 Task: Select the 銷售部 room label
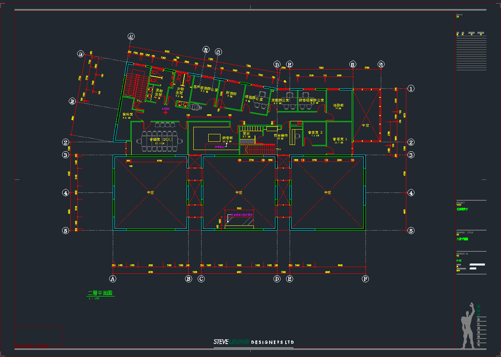tap(228, 138)
